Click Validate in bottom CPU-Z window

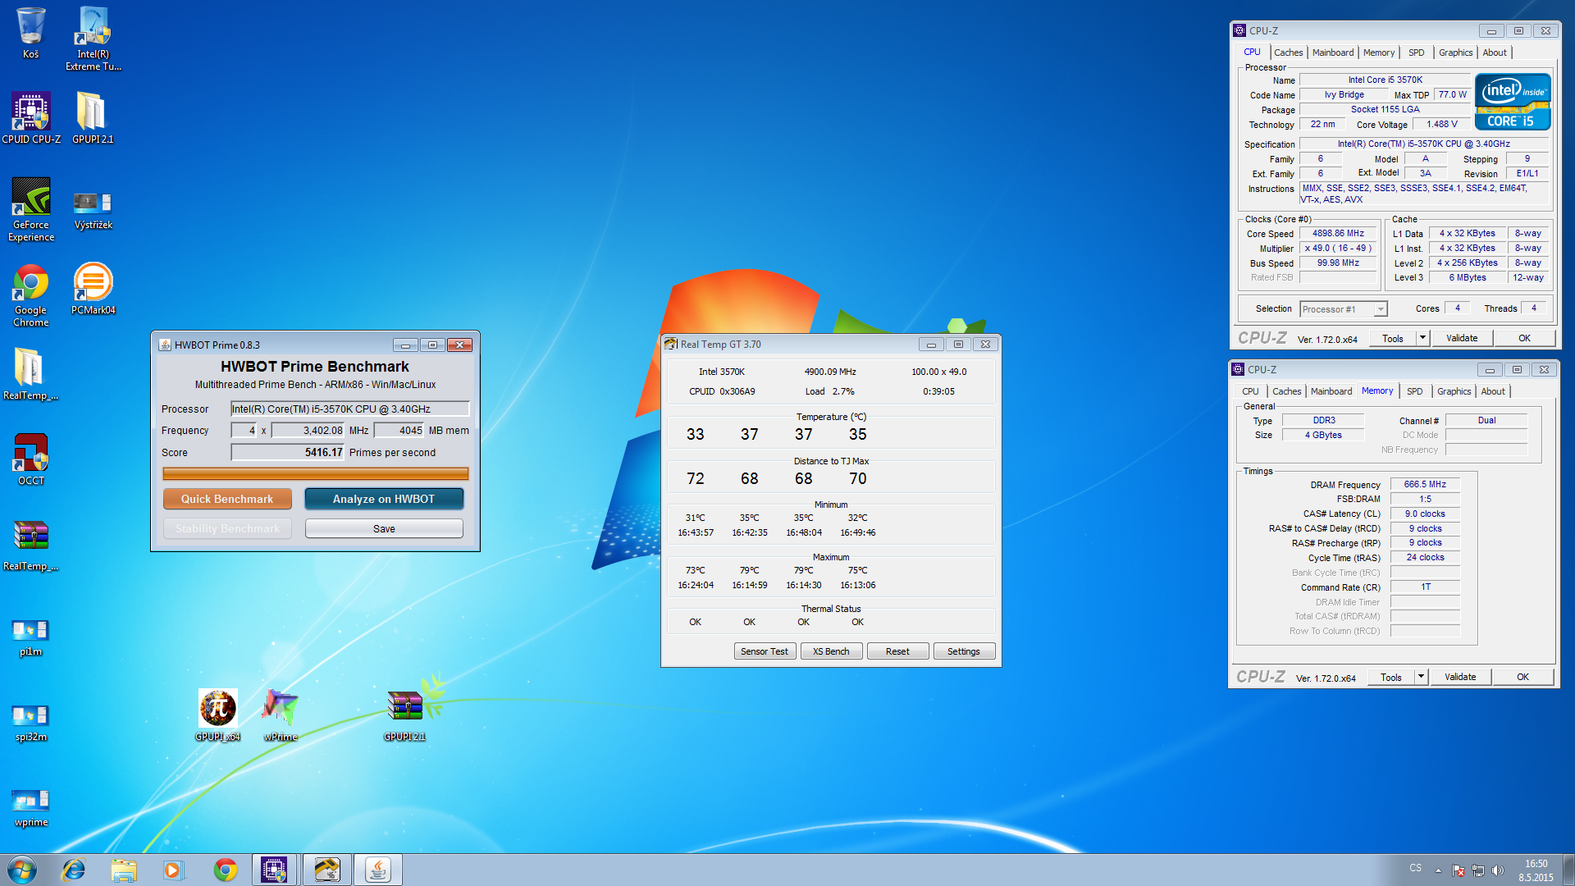[1460, 677]
